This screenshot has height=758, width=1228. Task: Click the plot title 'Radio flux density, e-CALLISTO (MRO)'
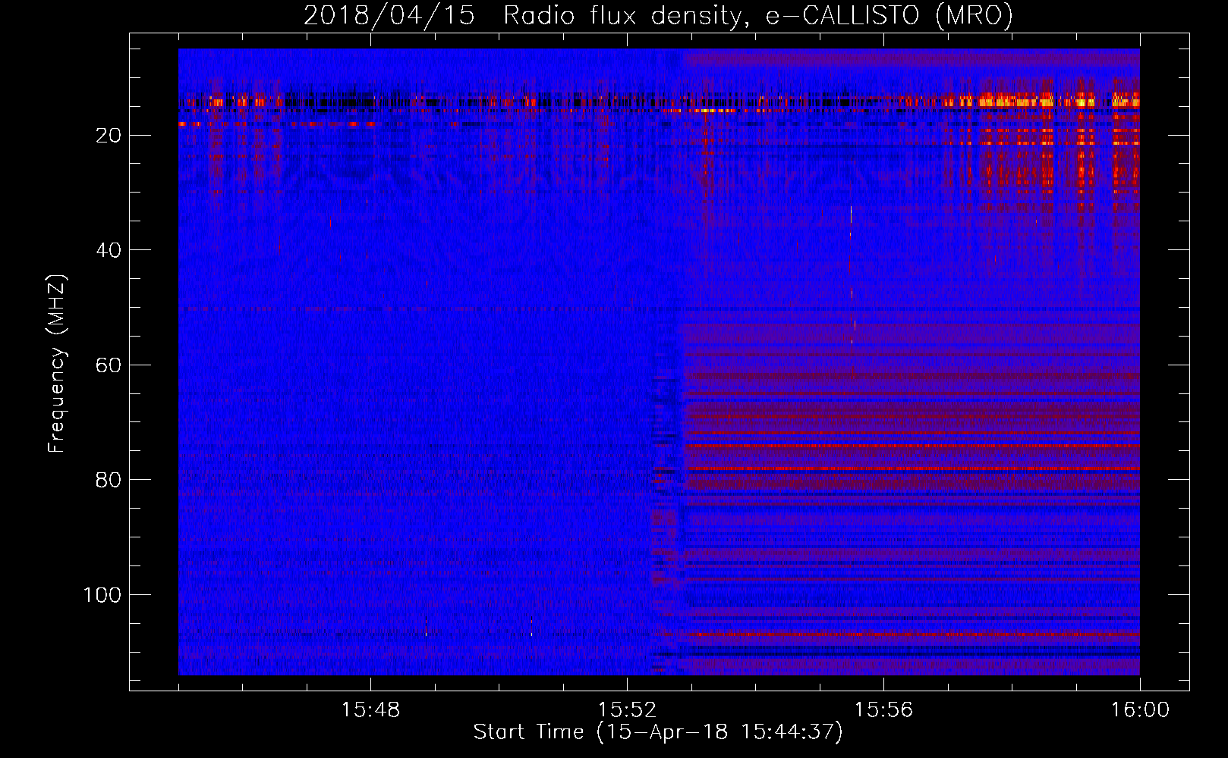[757, 16]
